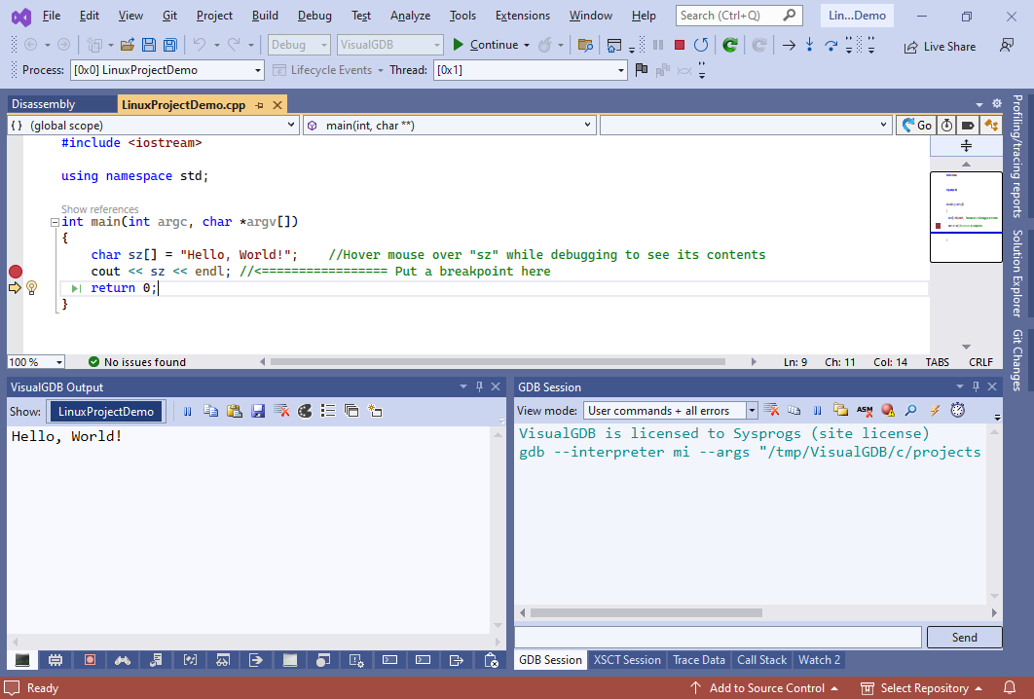Click the magnifier search icon in GDB Session
This screenshot has width=1034, height=699.
coord(910,411)
